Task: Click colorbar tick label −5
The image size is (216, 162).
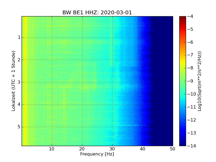Action: [x=190, y=29]
